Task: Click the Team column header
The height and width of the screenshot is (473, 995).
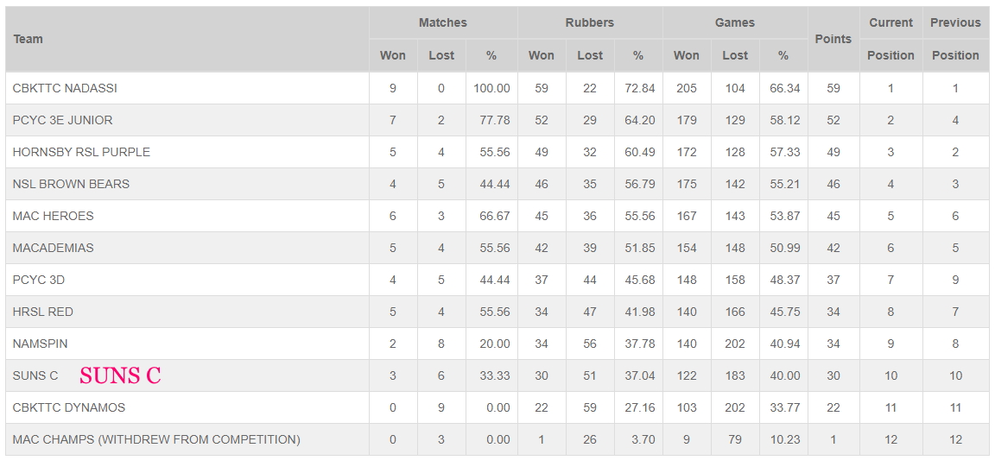Action: tap(28, 40)
